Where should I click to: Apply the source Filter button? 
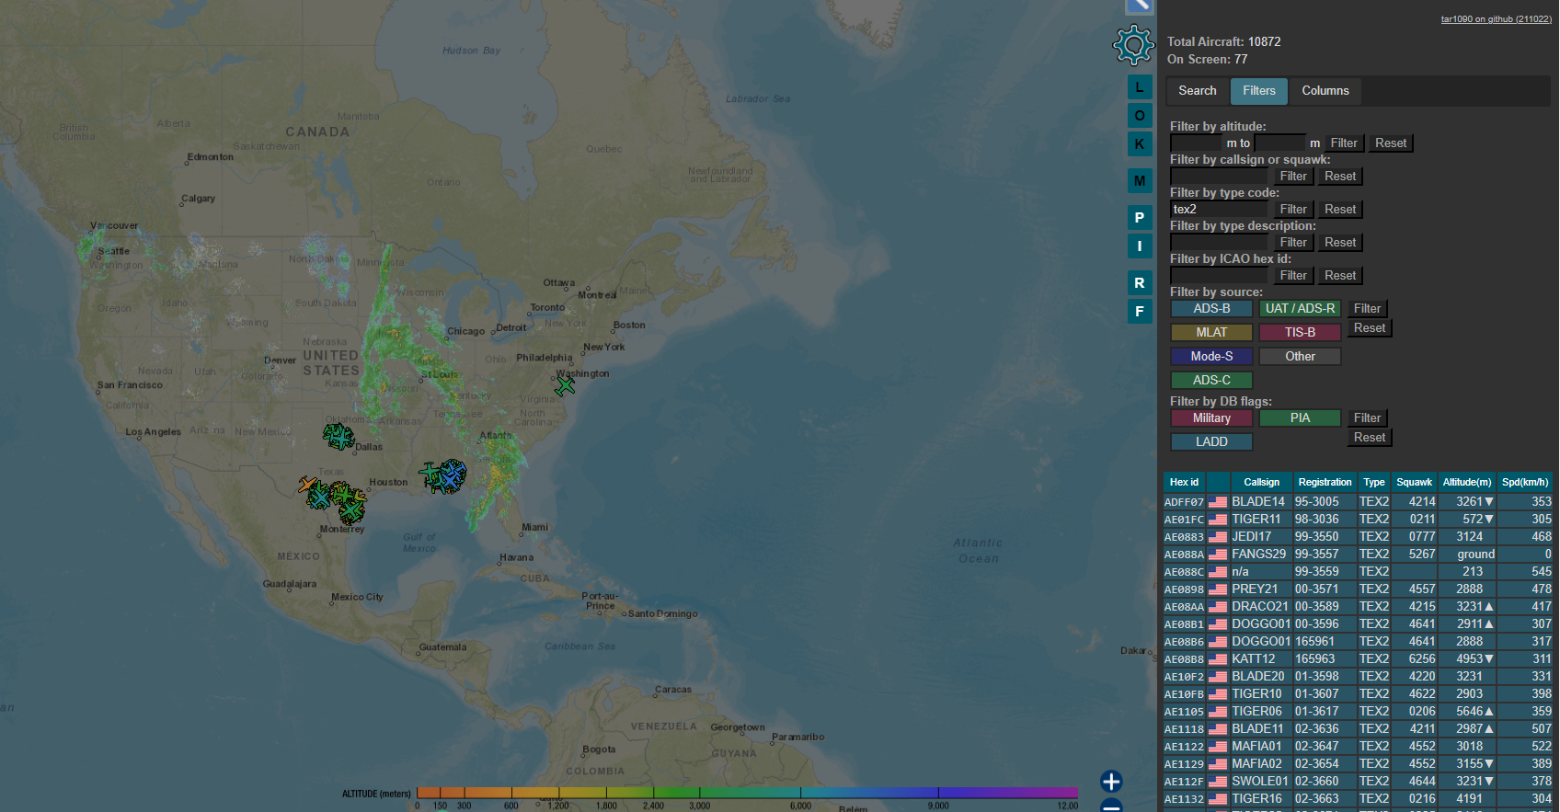(x=1367, y=309)
